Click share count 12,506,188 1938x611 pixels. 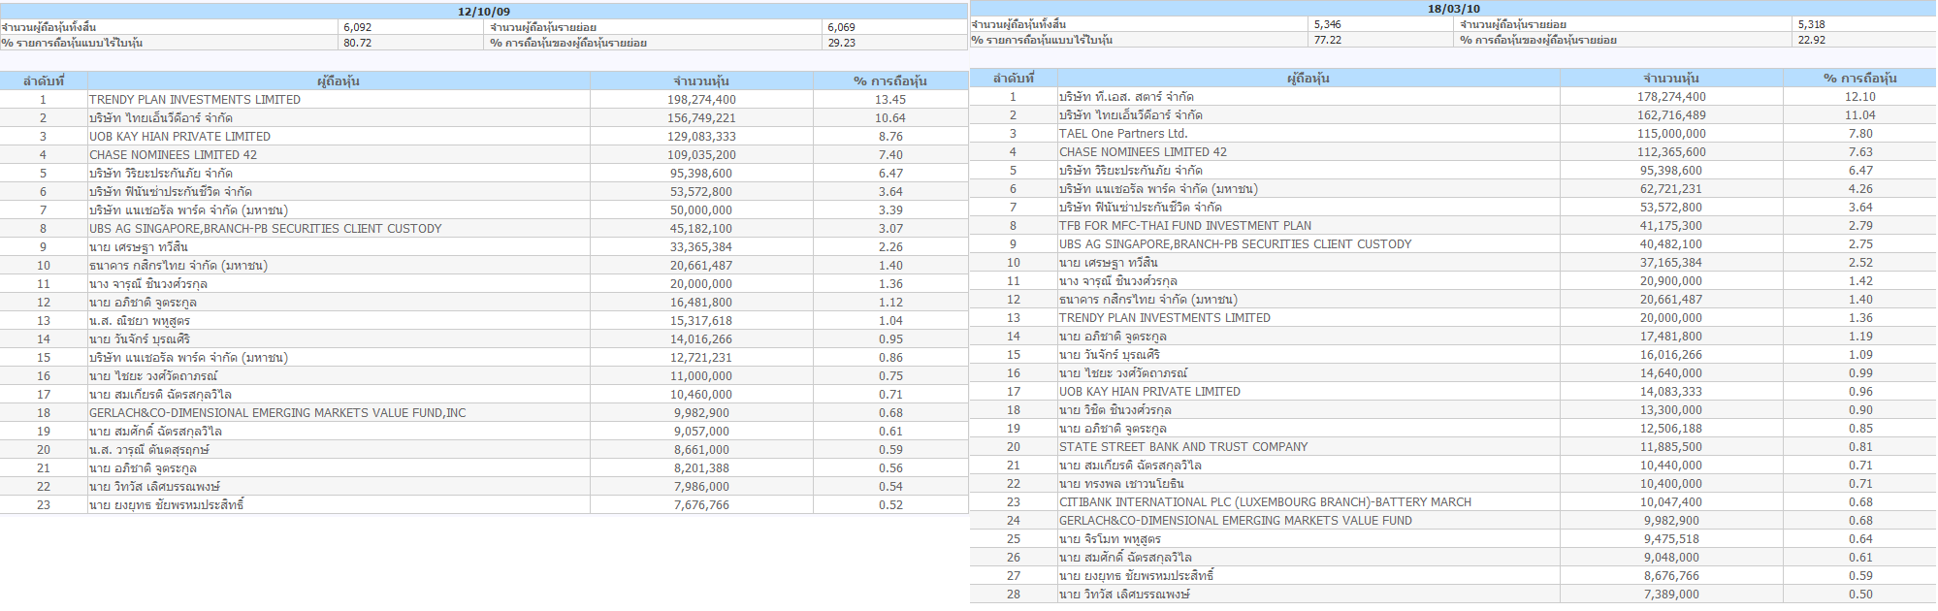click(1671, 429)
